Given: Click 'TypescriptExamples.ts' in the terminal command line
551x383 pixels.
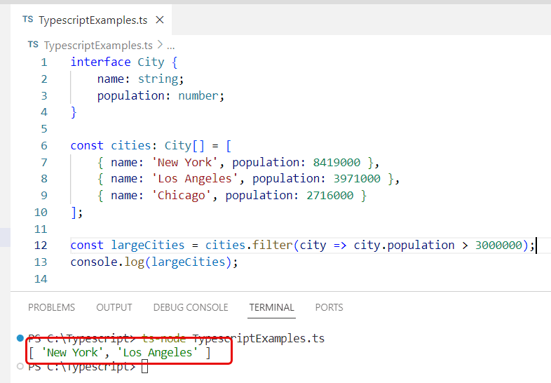Looking at the screenshot, I should click(x=258, y=338).
